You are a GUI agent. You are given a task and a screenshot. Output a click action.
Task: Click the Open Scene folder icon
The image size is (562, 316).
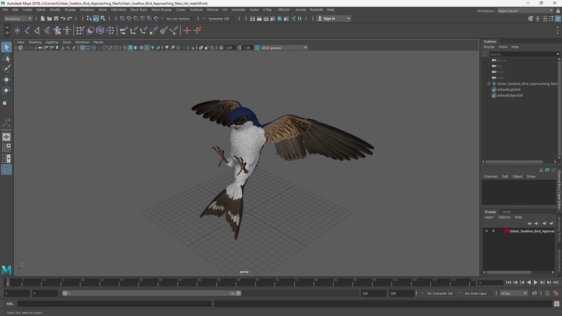(49, 18)
